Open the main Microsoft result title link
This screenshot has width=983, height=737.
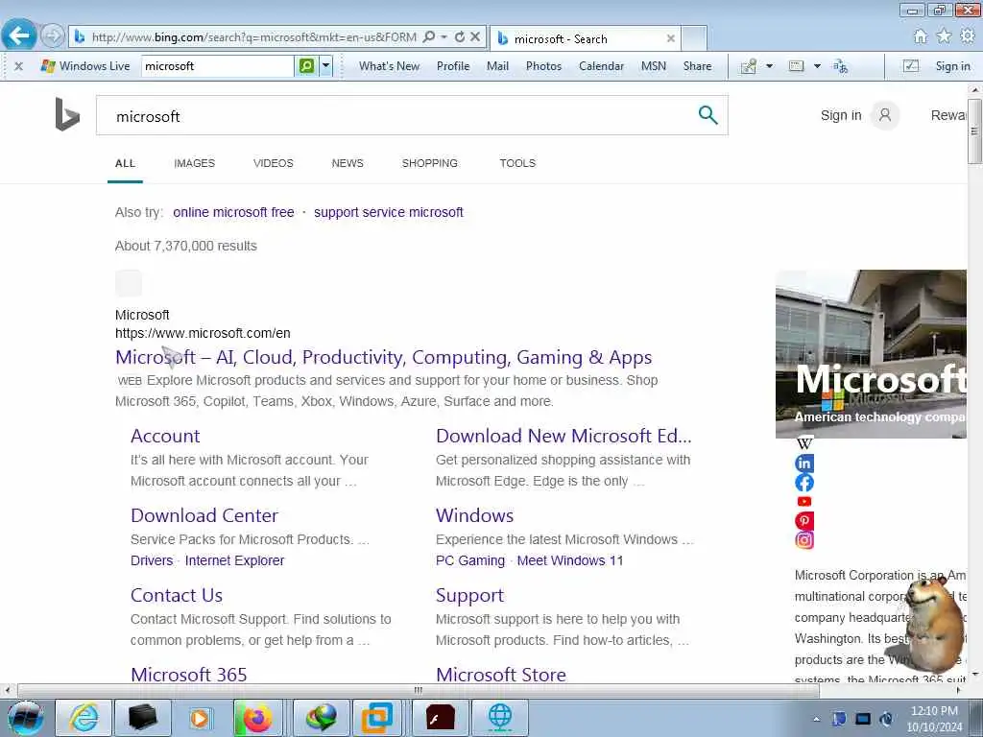pyautogui.click(x=384, y=357)
